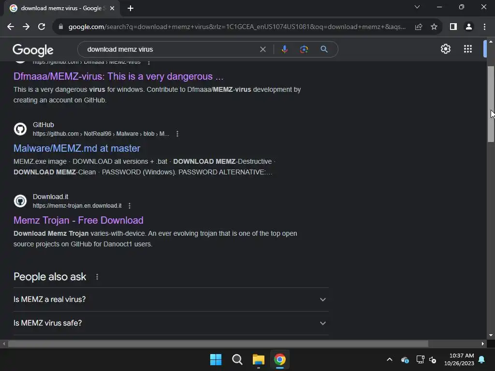Click the 'People also ask' heading
This screenshot has width=495, height=371.
click(50, 277)
